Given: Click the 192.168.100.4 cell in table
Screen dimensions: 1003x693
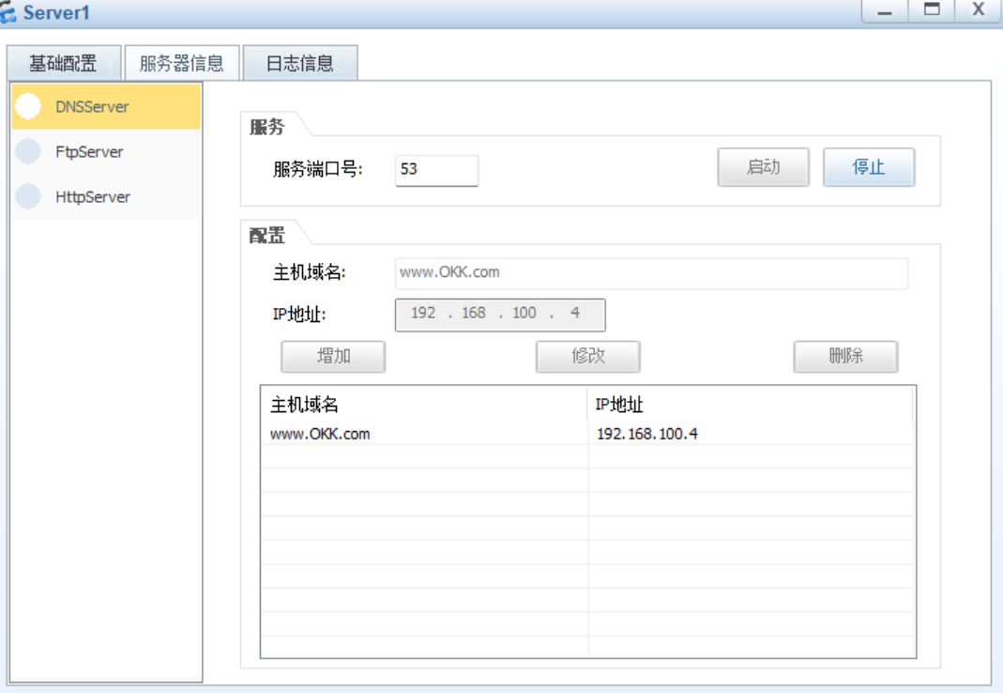Looking at the screenshot, I should coord(646,434).
